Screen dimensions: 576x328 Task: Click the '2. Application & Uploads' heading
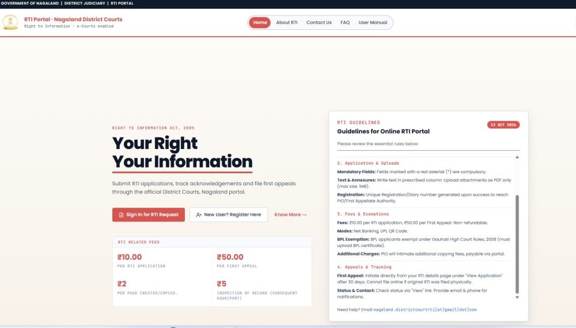pos(367,163)
